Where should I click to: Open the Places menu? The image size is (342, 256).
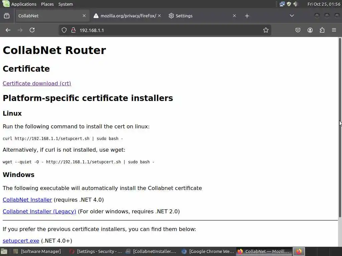point(47,4)
